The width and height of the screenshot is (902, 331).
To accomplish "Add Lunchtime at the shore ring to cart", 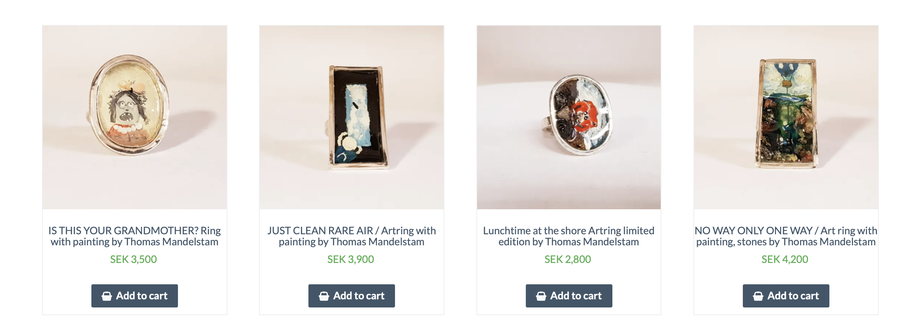I will (569, 296).
